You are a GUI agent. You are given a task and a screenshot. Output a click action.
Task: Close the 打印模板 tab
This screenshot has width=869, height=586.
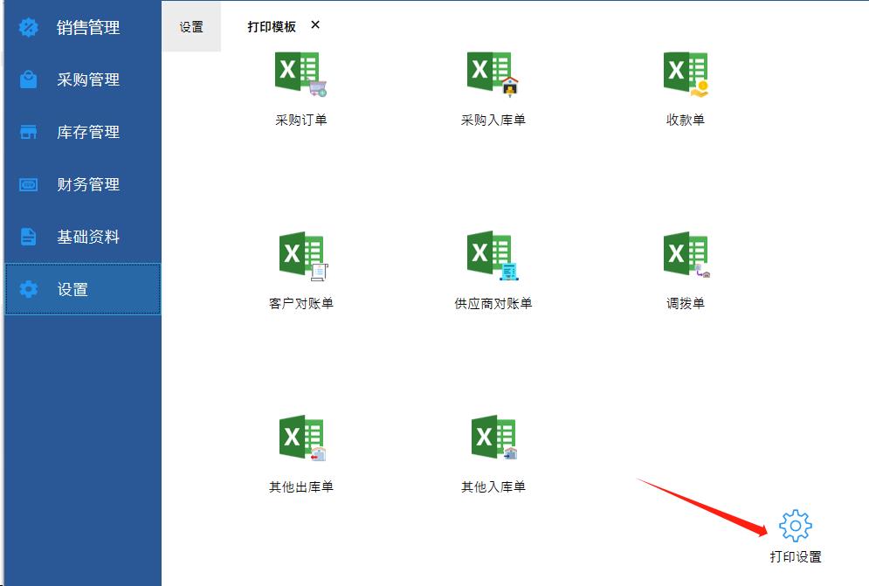point(315,25)
